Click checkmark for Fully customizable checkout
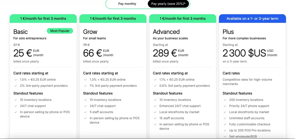This screenshot has height=139, width=295. pos(225,124)
